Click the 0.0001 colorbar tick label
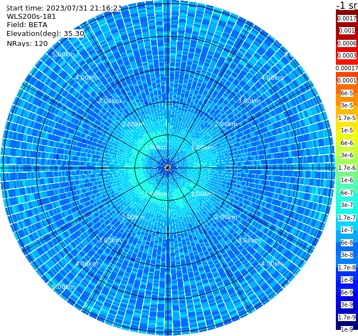The width and height of the screenshot is (358, 336). coord(347,80)
